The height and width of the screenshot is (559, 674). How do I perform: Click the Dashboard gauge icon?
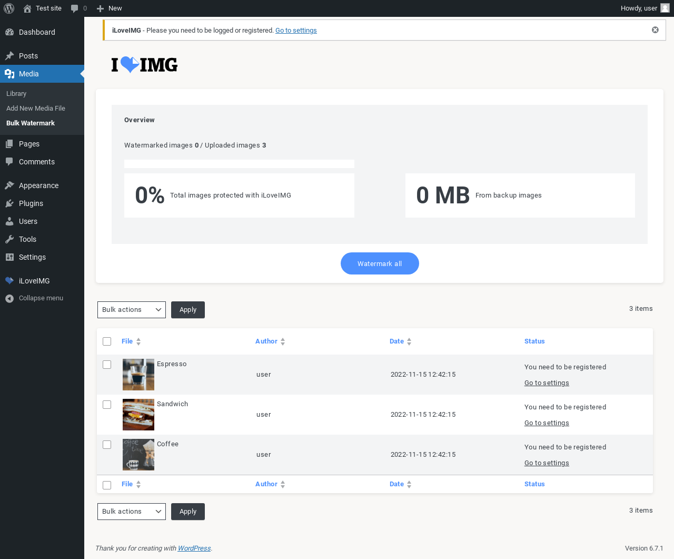click(x=9, y=32)
